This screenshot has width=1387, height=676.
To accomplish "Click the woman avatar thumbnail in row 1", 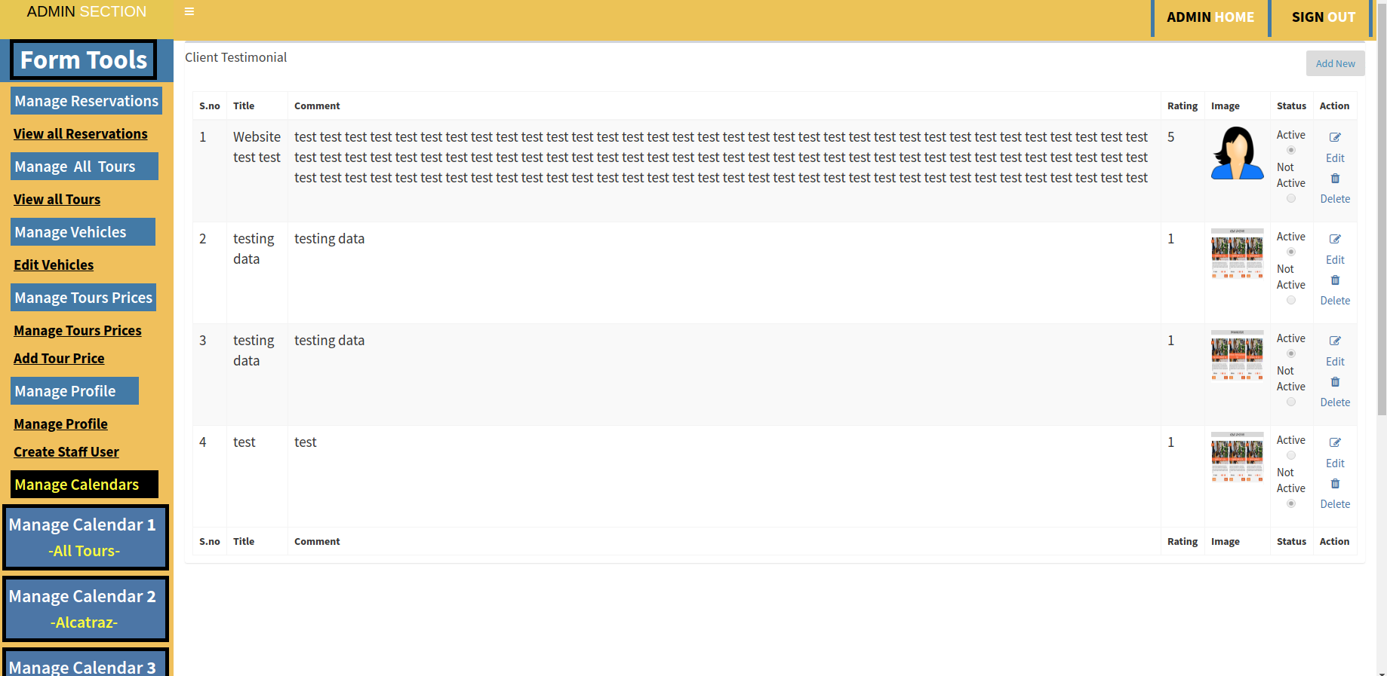I will (x=1237, y=153).
